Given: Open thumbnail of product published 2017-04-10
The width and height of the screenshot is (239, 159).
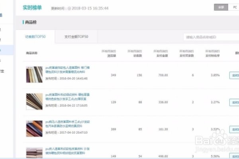Looking at the screenshot, I should (34, 128).
